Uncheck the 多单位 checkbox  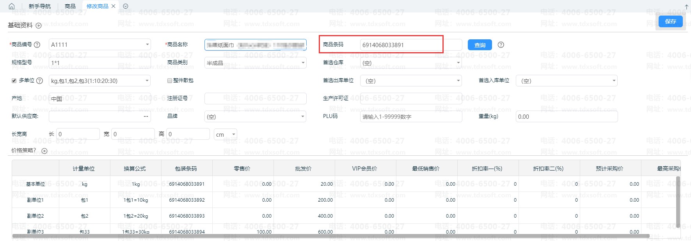[x=14, y=81]
